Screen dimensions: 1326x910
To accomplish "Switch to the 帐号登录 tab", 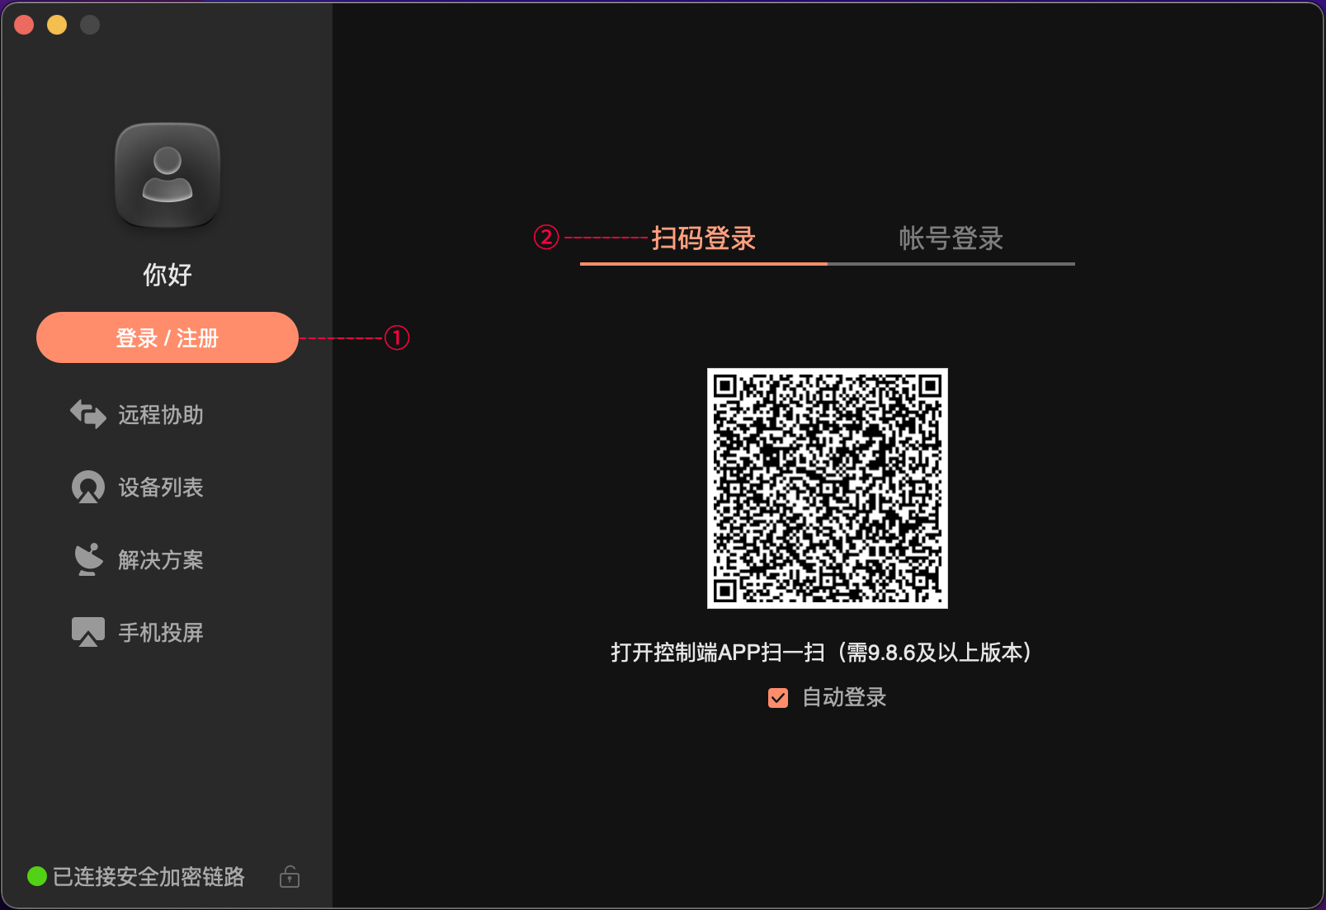I will (x=951, y=239).
